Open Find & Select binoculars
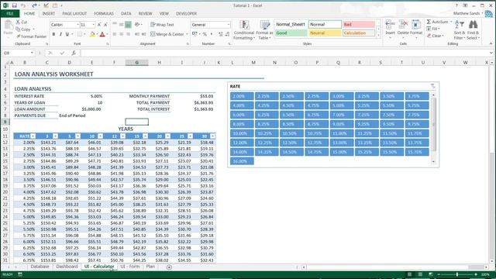Screen dimensions: 496x279 474,30
